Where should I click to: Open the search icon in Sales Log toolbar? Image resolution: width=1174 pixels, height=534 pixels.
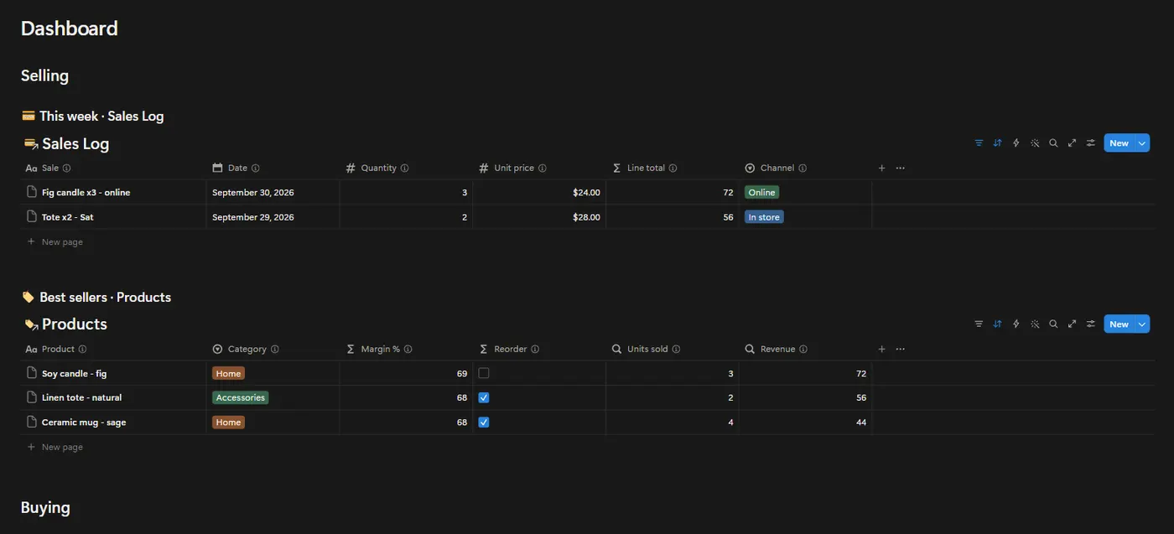pos(1053,143)
